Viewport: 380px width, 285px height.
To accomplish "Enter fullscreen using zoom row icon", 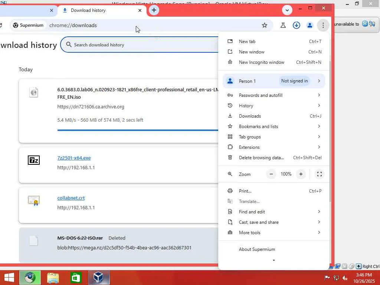I will tap(320, 174).
